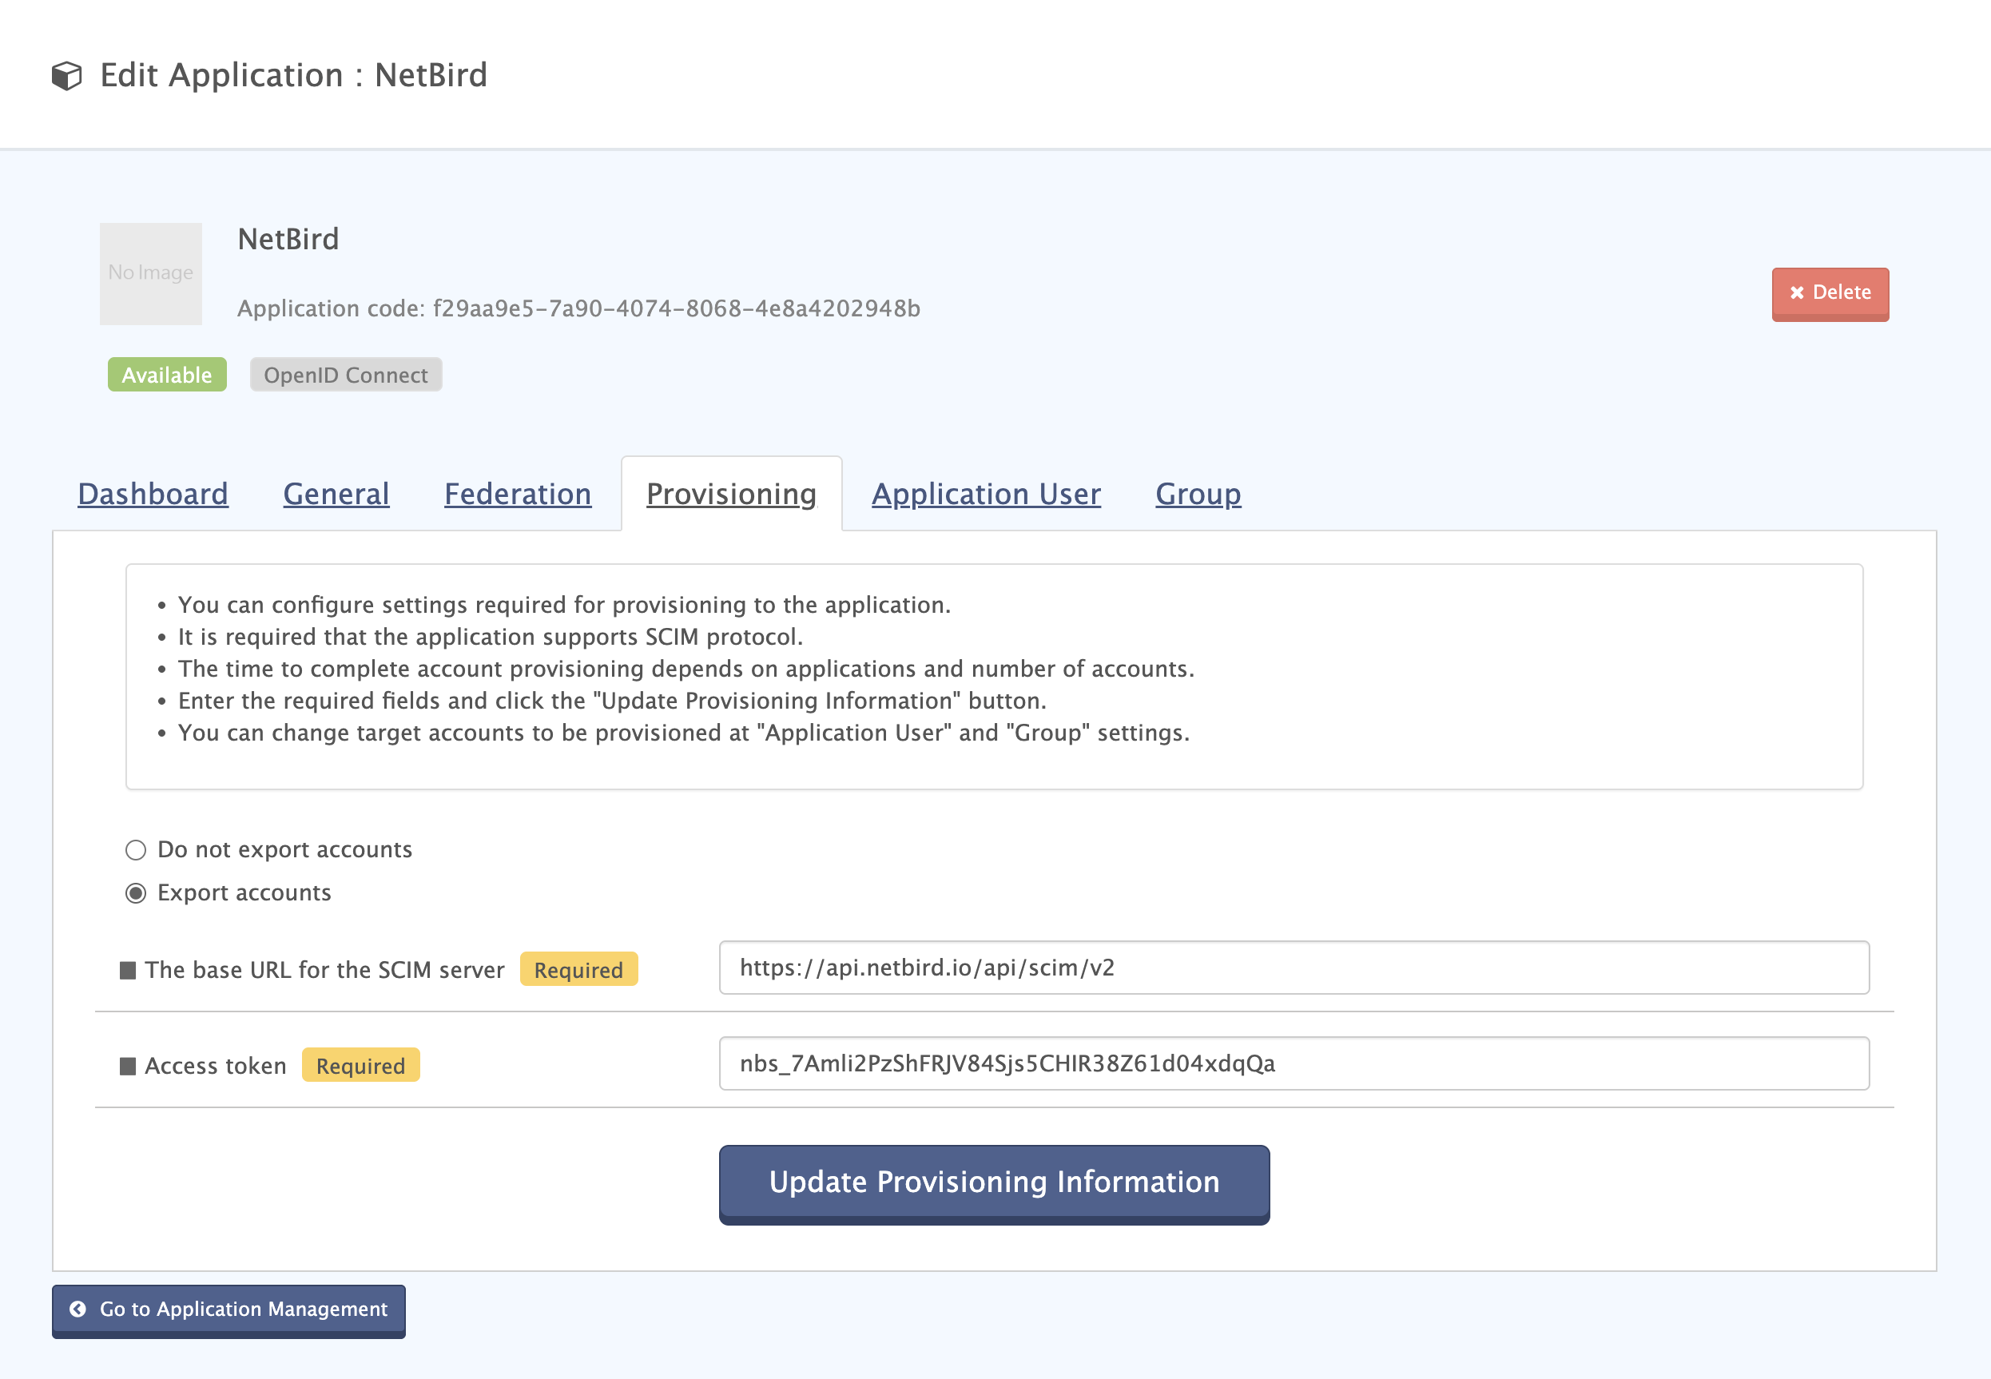This screenshot has width=1991, height=1379.
Task: Click the line 'You can configure settings required'
Action: point(564,605)
